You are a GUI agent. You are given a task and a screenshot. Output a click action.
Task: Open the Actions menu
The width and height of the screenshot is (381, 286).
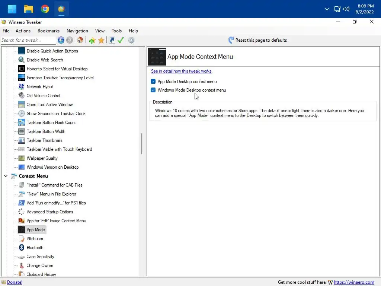23,31
